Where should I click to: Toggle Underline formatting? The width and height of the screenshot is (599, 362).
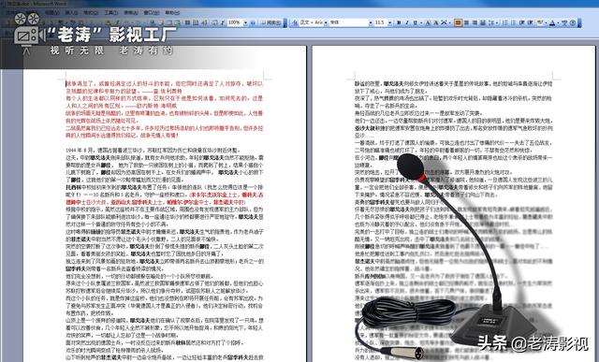(x=415, y=22)
